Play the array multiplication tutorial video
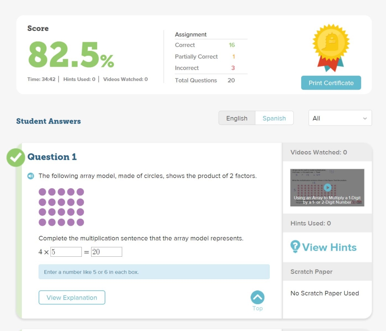This screenshot has height=331, width=386. click(x=327, y=187)
